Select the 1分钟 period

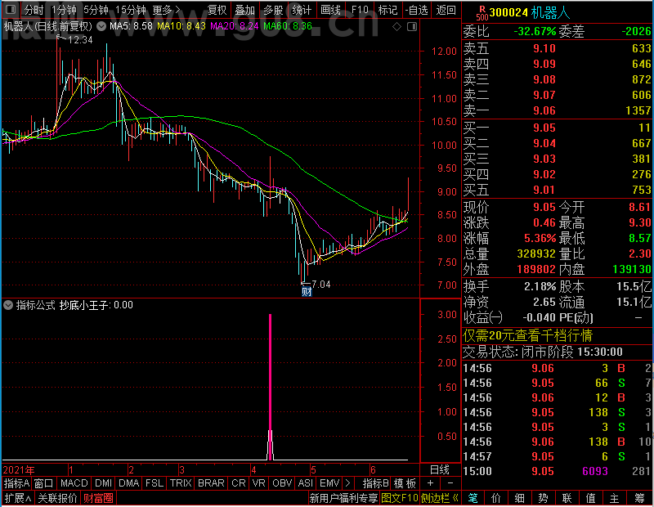[65, 10]
